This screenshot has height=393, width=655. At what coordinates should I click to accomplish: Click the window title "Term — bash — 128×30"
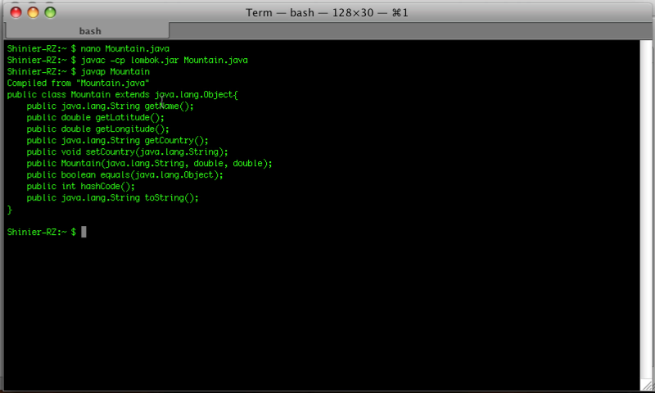click(x=327, y=12)
